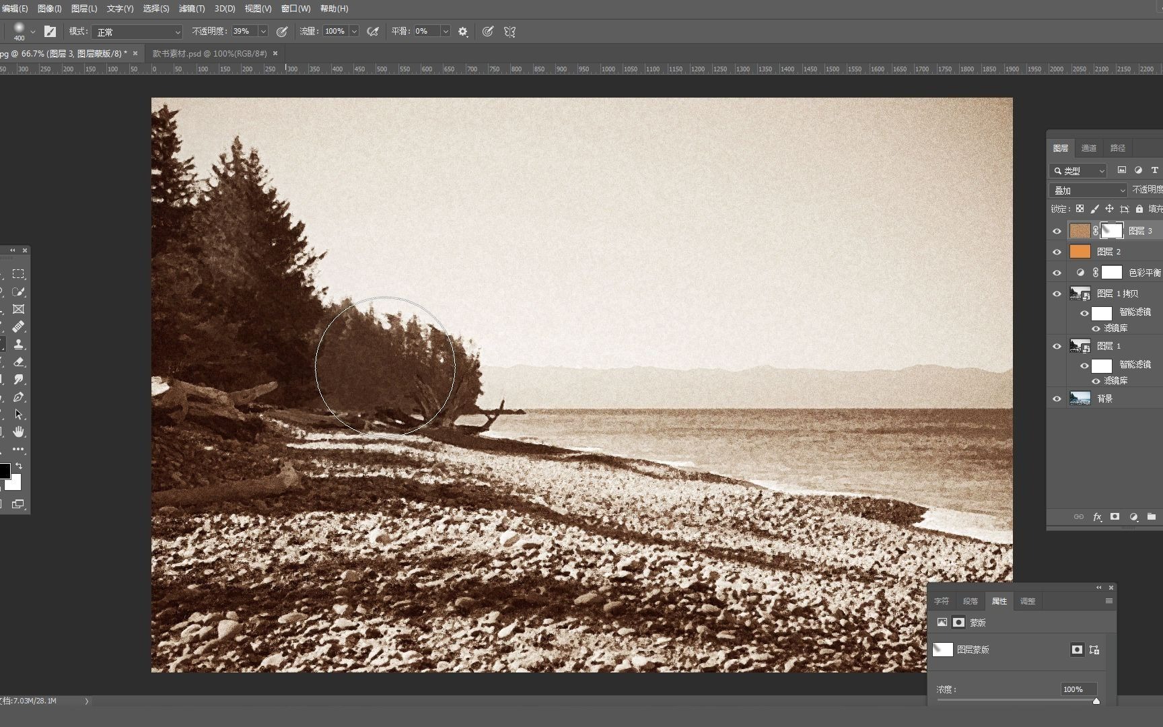Hide the 背景 background layer
1163x727 pixels.
[x=1057, y=398]
